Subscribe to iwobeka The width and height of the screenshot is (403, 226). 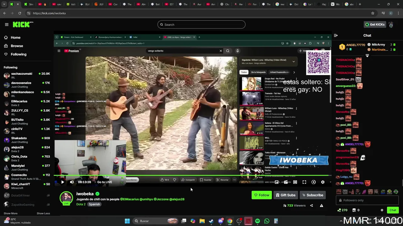click(313, 195)
